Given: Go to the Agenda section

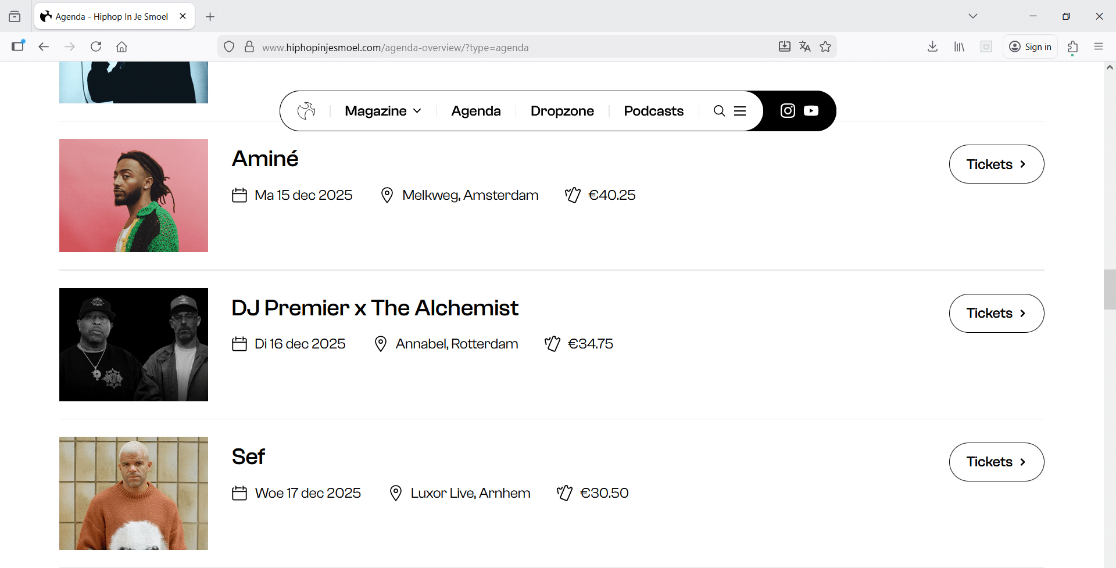Looking at the screenshot, I should coord(476,111).
